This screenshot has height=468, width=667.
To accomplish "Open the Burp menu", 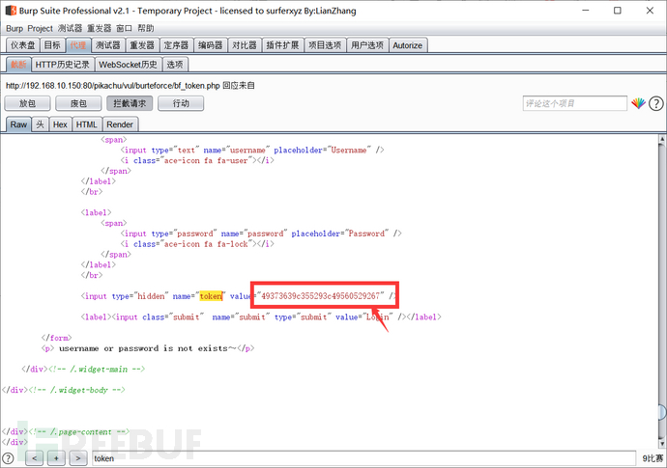I will click(14, 28).
